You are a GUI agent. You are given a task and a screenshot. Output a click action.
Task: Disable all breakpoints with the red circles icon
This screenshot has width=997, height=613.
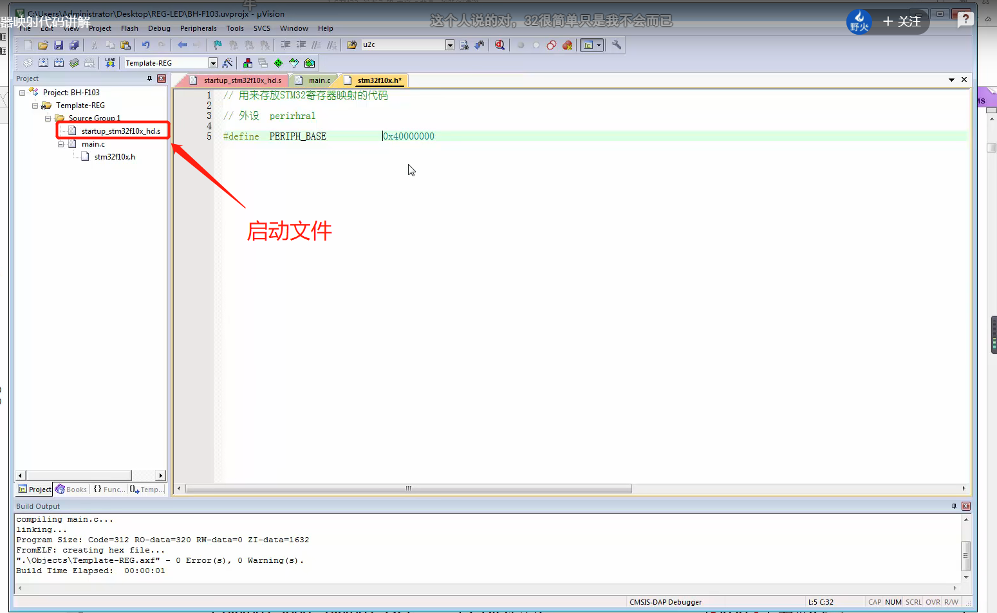coord(552,45)
